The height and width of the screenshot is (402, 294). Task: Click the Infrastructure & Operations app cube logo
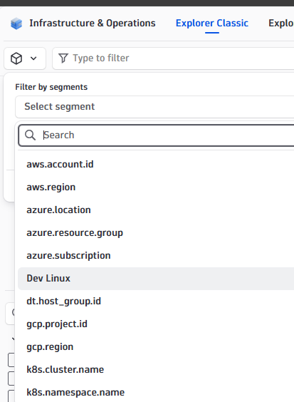(16, 24)
